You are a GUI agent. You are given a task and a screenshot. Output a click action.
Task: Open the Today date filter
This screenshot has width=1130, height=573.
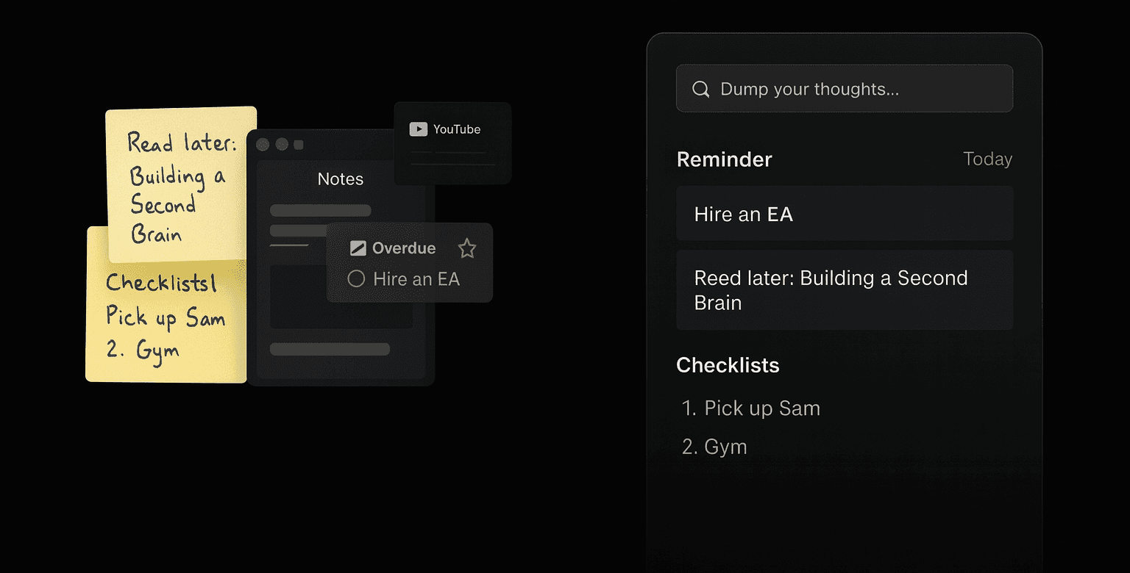[x=987, y=159]
